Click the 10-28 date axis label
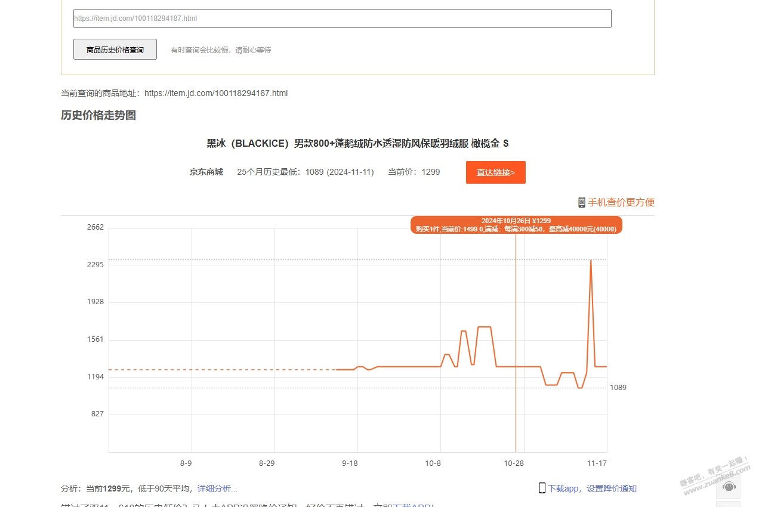Image resolution: width=765 pixels, height=507 pixels. click(x=514, y=463)
